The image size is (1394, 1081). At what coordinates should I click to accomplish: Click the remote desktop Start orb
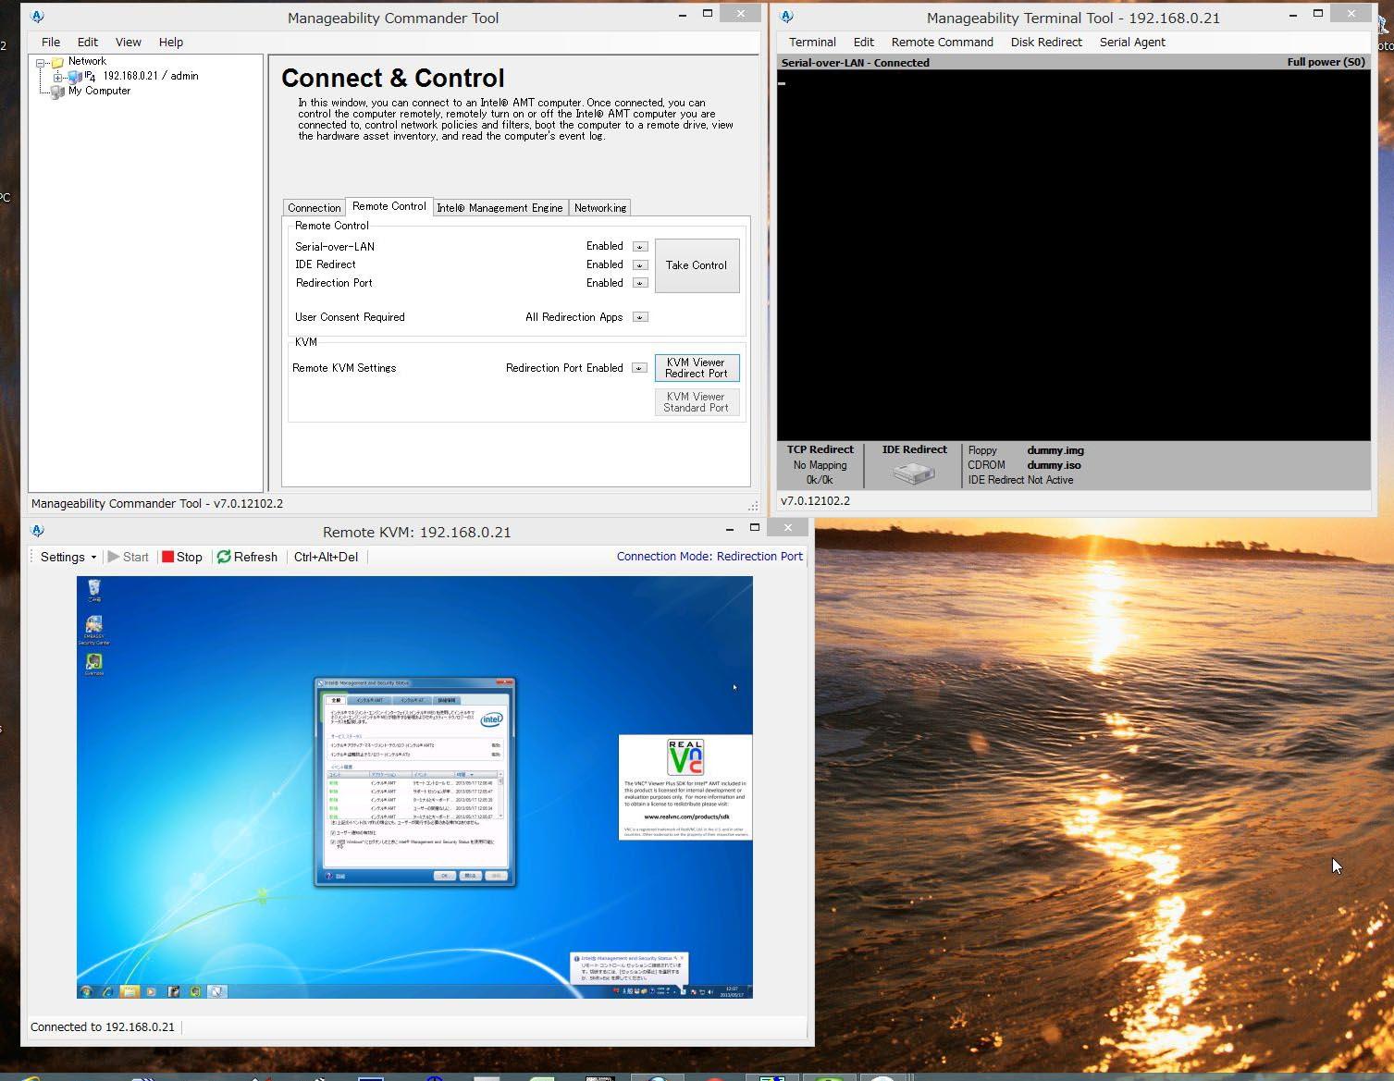(86, 991)
